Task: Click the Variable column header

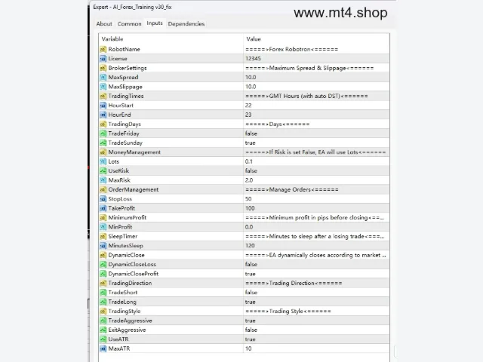Action: (112, 39)
